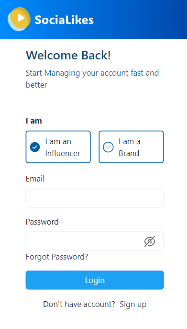Select the "I am an Influencer" option
This screenshot has width=187, height=329.
click(x=58, y=147)
